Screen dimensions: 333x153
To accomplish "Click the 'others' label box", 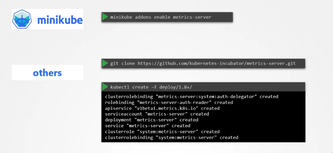I will click(x=47, y=72).
